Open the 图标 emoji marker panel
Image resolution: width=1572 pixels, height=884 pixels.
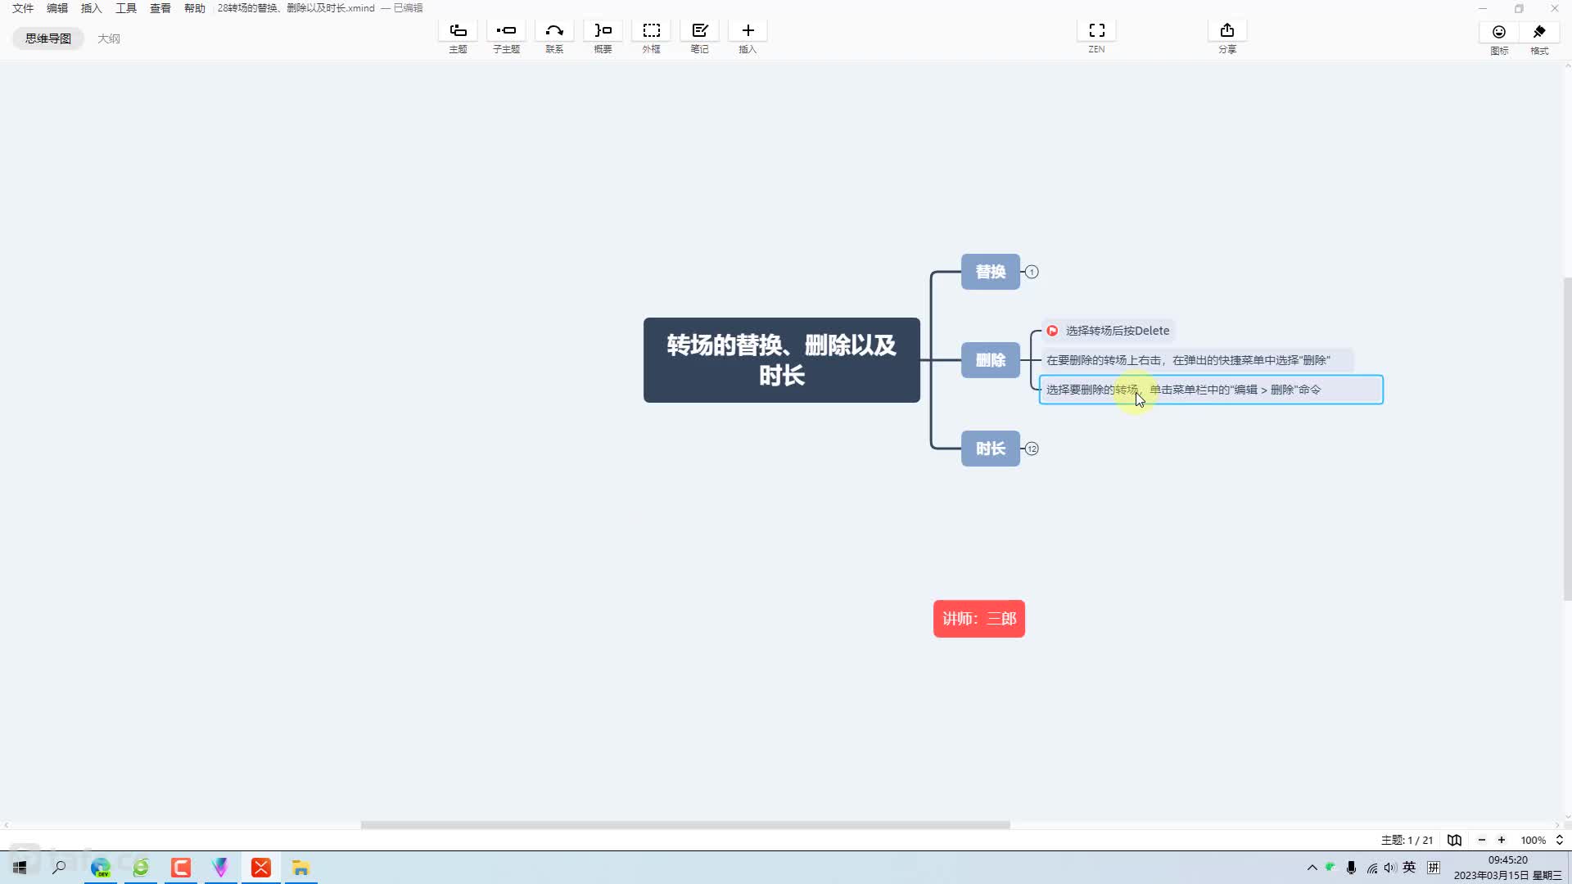click(1499, 32)
